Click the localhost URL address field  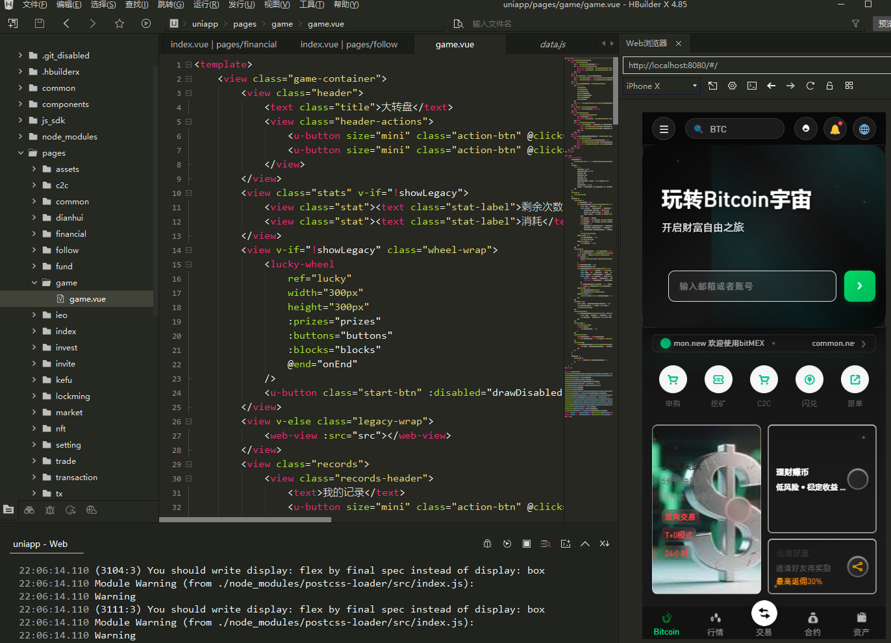tap(753, 66)
